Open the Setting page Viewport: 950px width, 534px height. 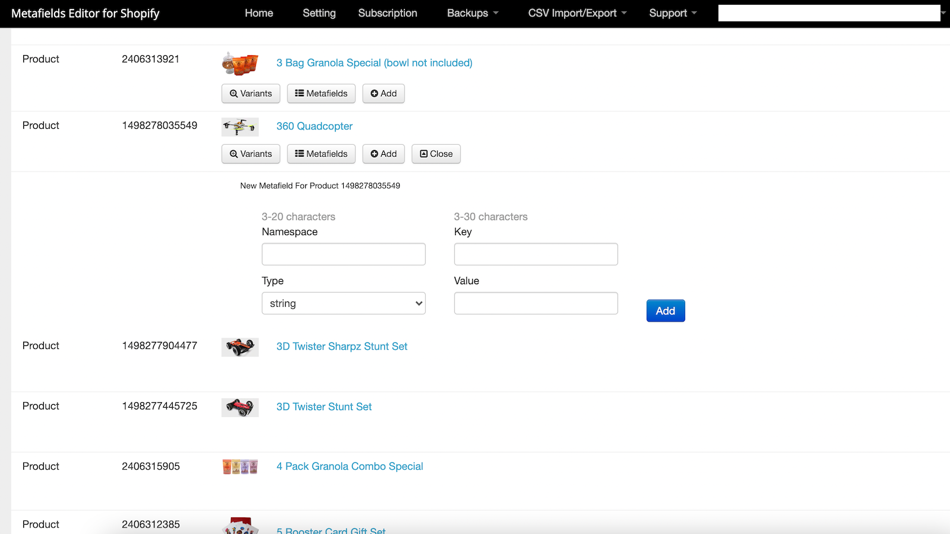(319, 12)
